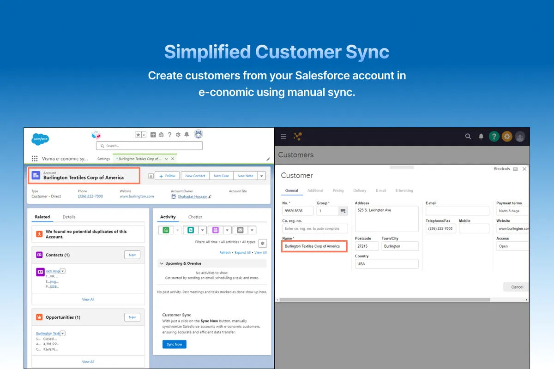The image size is (554, 369).
Task: Open the Favorites list dropdown arrow
Action: (144, 135)
